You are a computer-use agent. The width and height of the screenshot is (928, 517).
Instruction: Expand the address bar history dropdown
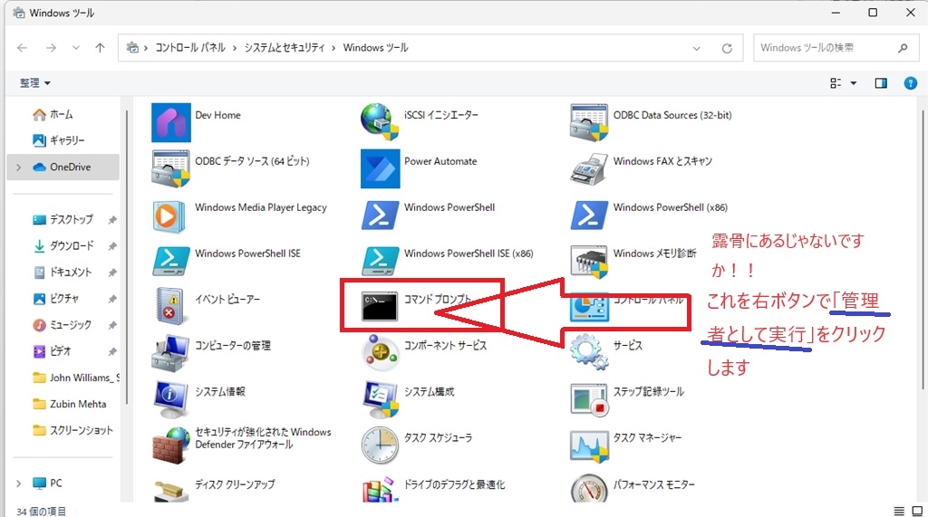[x=697, y=49]
